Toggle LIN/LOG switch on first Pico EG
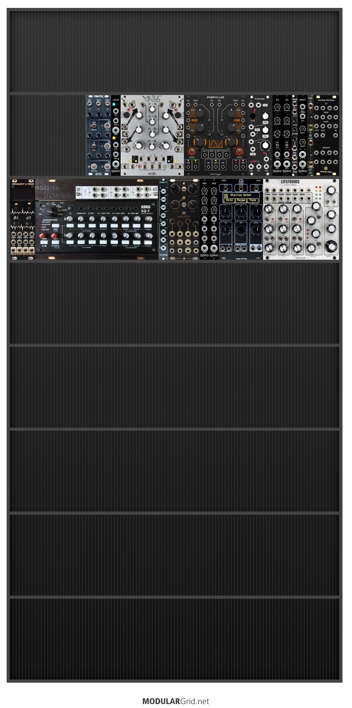This screenshot has width=352, height=708. (x=277, y=145)
